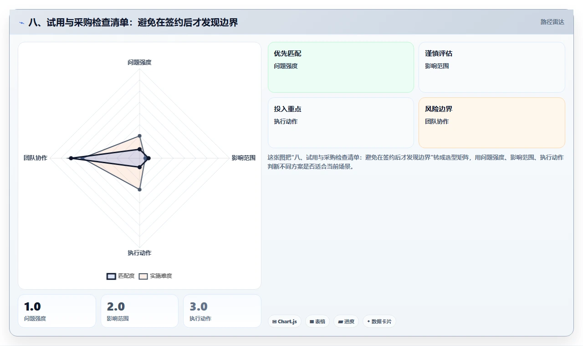
Task: Click the icon inside the Chart.js tag
Action: [x=274, y=321]
